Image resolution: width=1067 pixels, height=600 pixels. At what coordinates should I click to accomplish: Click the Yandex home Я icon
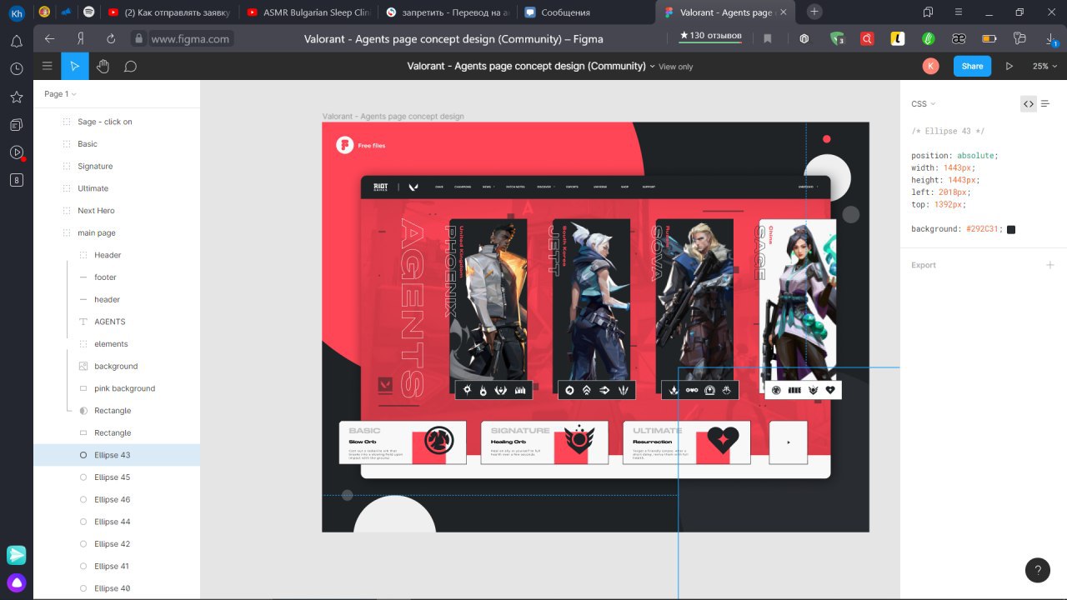pos(81,38)
